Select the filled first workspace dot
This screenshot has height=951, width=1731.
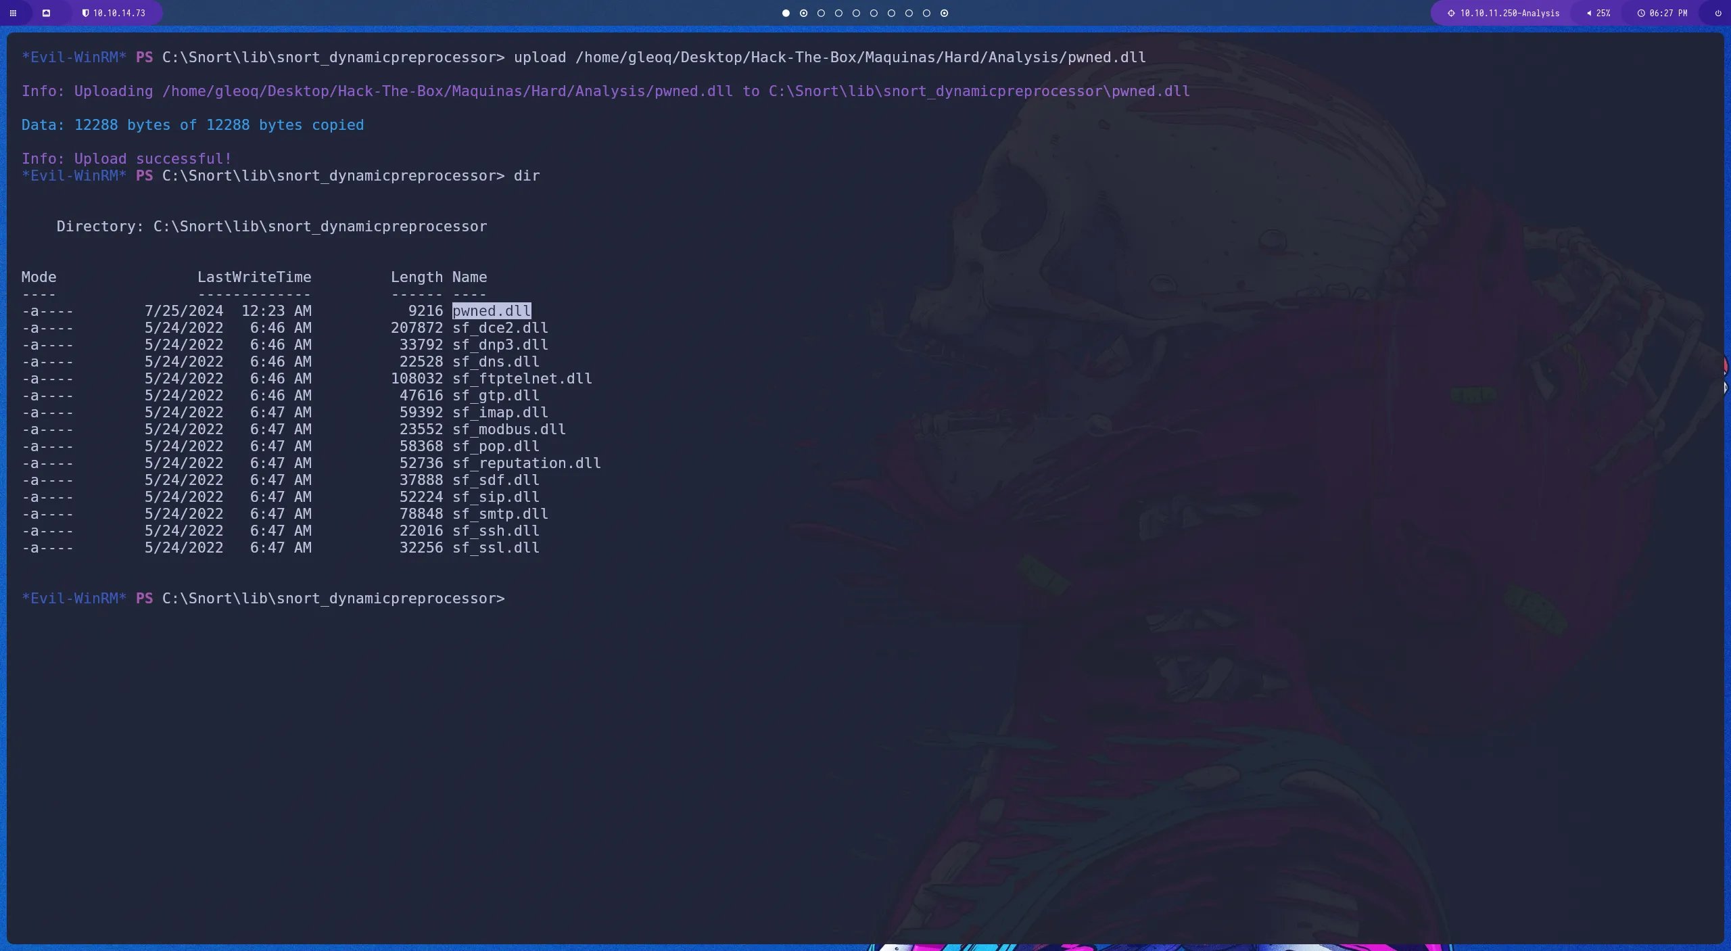pyautogui.click(x=786, y=13)
